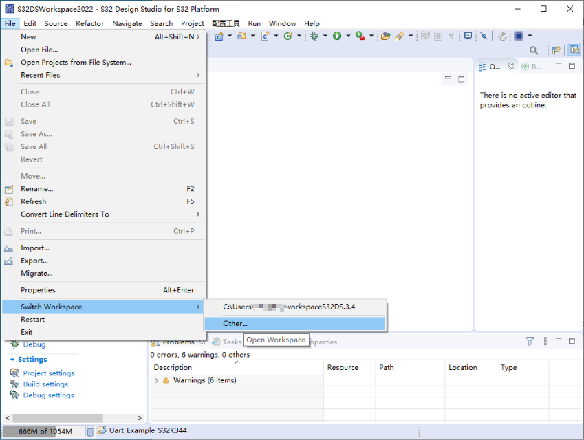Open Search using the magnifier icon
Image resolution: width=584 pixels, height=440 pixels.
pyautogui.click(x=534, y=49)
